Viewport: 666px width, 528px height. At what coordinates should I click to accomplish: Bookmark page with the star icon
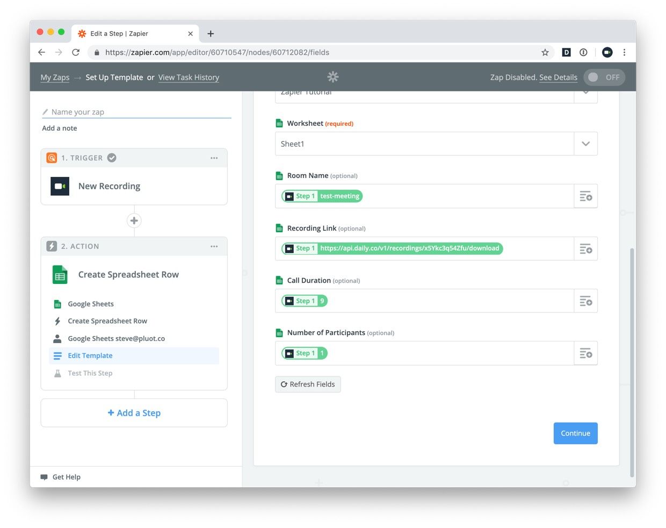(x=545, y=52)
